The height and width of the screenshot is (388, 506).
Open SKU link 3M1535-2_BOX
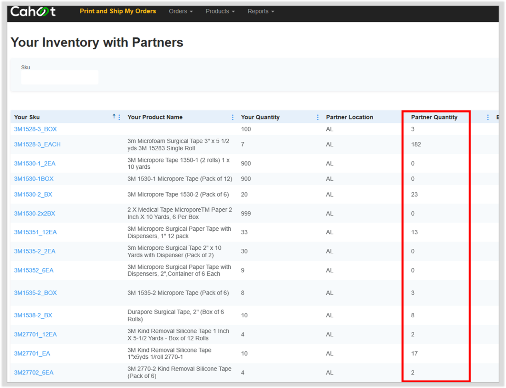pyautogui.click(x=36, y=293)
